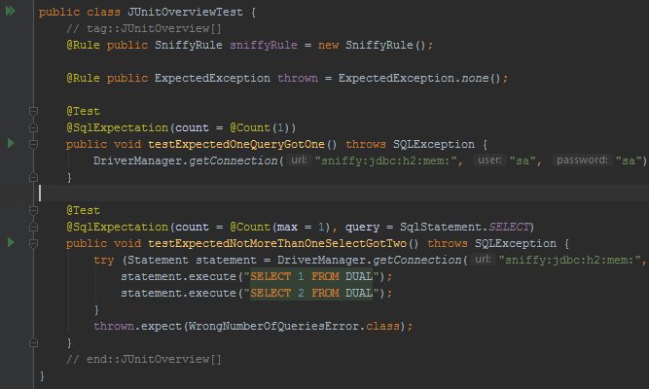
Task: Click the query attribute in the @SqlExpectation annotation
Action: 362,227
